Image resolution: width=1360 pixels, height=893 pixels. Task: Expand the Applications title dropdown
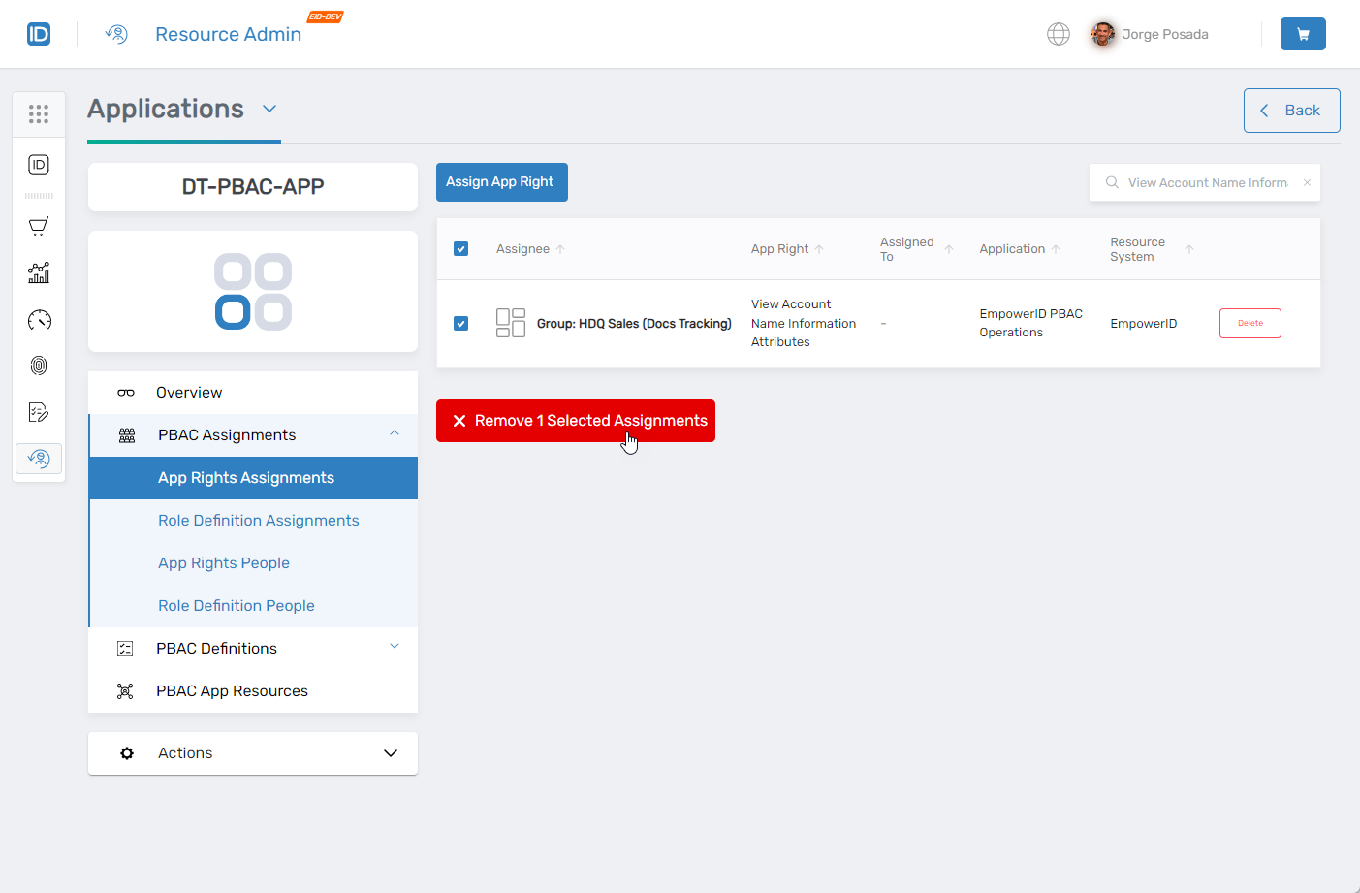pyautogui.click(x=269, y=109)
